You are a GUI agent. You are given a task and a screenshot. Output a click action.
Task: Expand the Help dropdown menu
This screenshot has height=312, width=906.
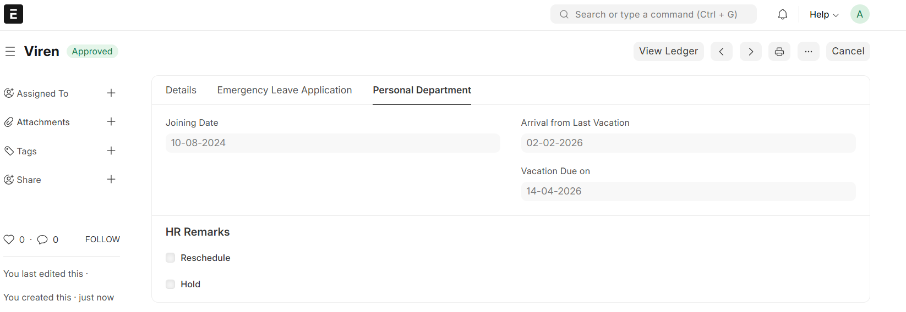click(x=823, y=15)
